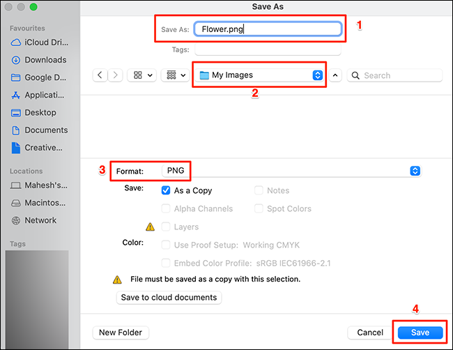453x350 pixels.
Task: Uncheck the As a Copy checkbox
Action: pos(166,190)
